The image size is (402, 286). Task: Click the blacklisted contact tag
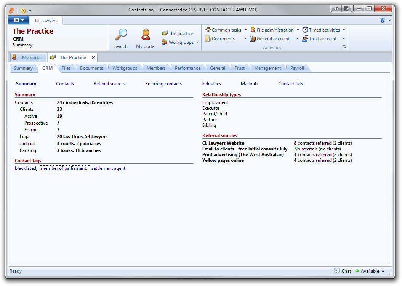tap(26, 168)
